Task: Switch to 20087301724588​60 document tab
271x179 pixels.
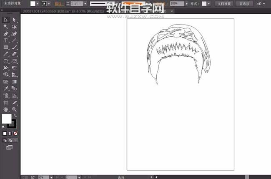Action: tap(63, 11)
